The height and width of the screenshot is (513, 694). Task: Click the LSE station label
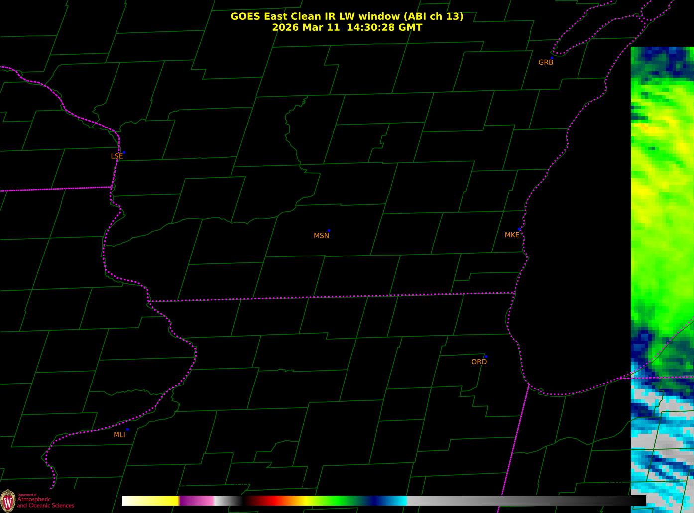tap(116, 156)
